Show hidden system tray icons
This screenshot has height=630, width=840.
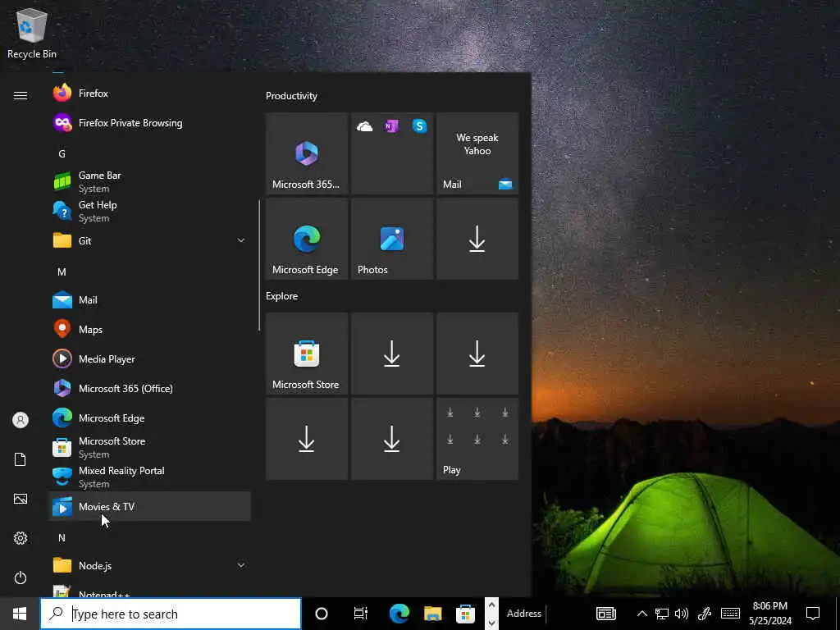click(641, 614)
